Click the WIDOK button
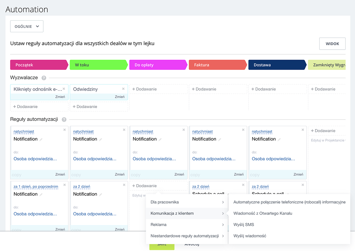Viewport: 355px width, 251px height. pyautogui.click(x=332, y=44)
